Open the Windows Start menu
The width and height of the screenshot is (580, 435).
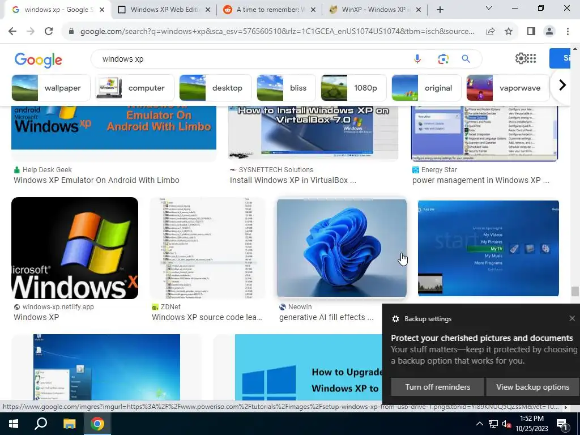pos(14,424)
